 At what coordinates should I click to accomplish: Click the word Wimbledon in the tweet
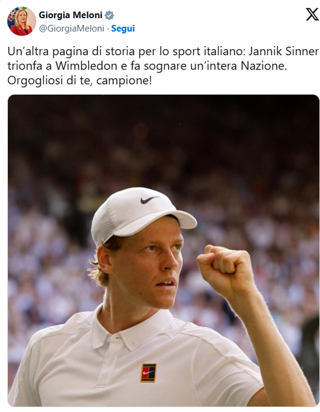[86, 66]
